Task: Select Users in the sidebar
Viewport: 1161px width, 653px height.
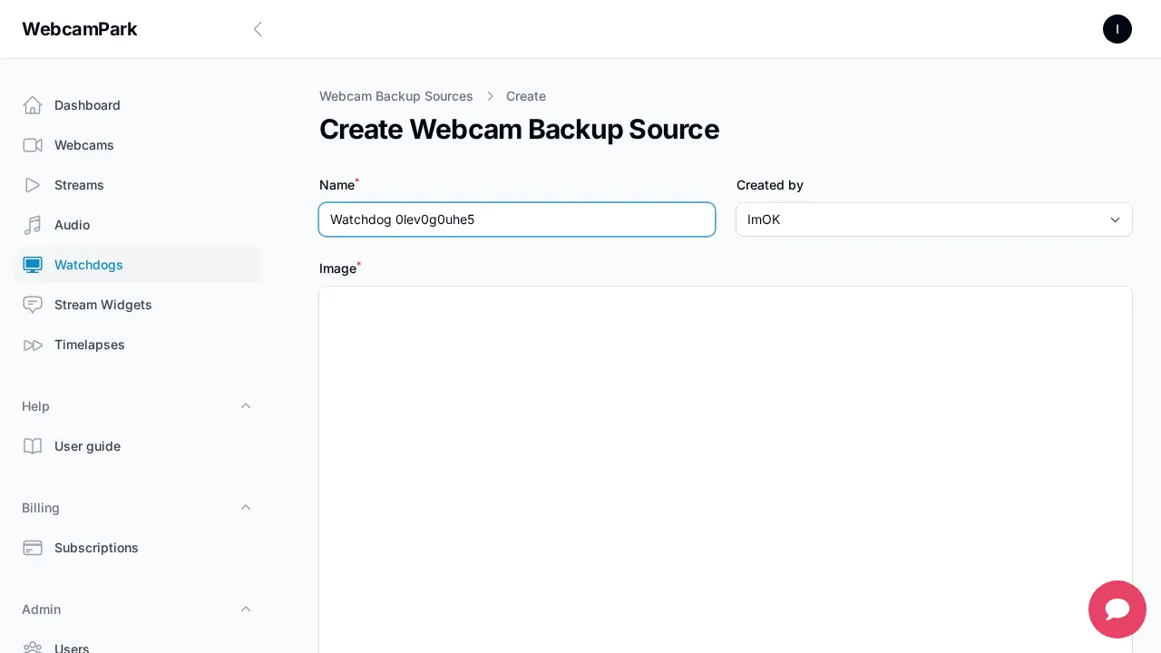Action: pos(72,648)
